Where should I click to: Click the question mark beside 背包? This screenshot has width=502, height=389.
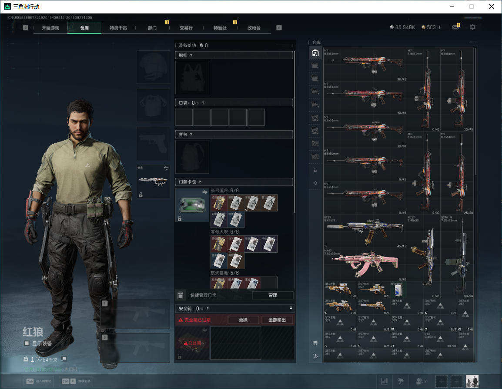(x=191, y=135)
